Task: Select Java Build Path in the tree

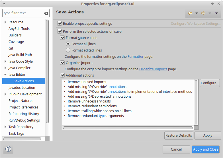Action: tap(20, 55)
